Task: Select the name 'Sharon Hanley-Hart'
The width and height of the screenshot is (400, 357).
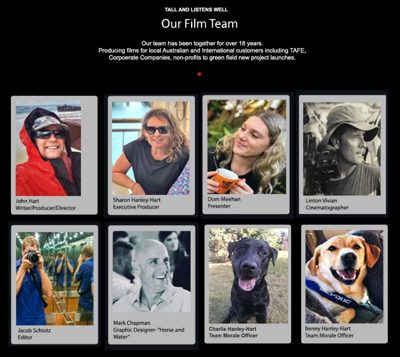Action: [x=137, y=200]
